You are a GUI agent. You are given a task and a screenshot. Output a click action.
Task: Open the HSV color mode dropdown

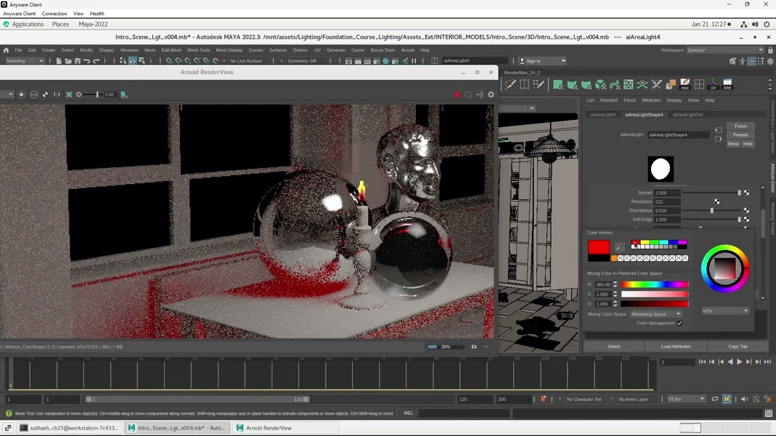pos(726,311)
